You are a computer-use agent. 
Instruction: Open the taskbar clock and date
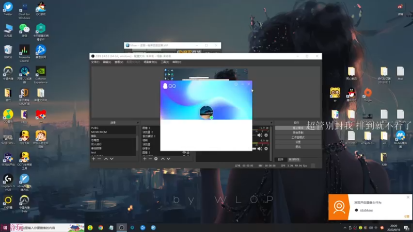[393, 228]
